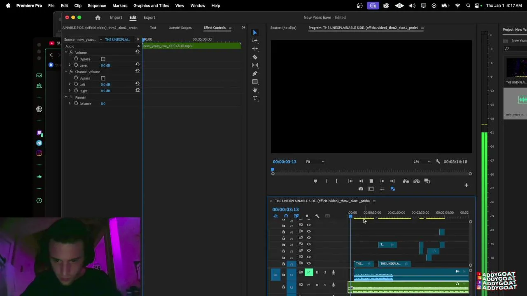Open the Source (no clips) tab
527x296 pixels.
[283, 28]
